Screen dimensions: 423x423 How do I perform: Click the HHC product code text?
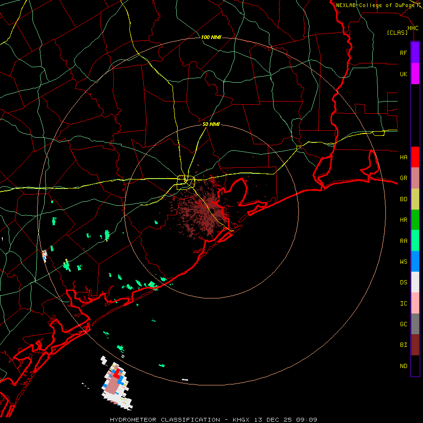[413, 28]
